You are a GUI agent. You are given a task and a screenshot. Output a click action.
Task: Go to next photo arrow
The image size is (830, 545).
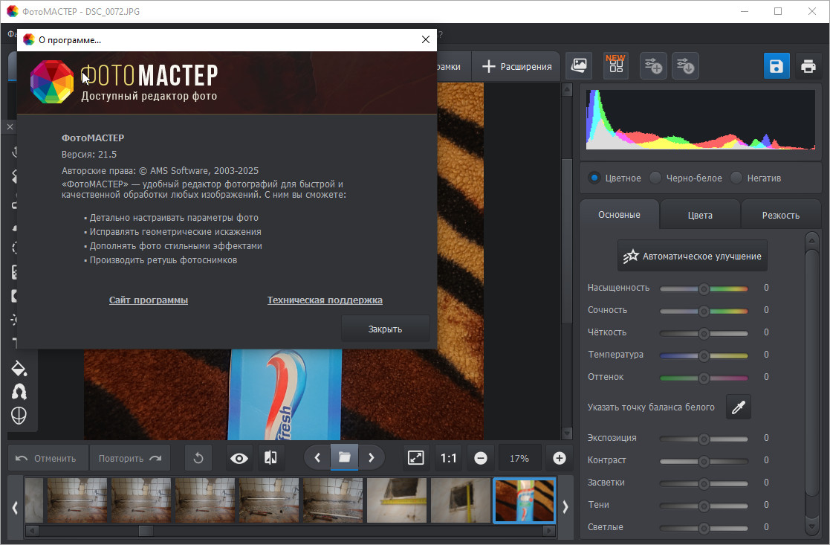click(x=372, y=457)
